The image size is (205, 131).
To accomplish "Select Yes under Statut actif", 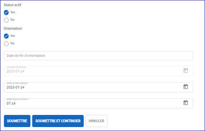I will tap(6, 12).
